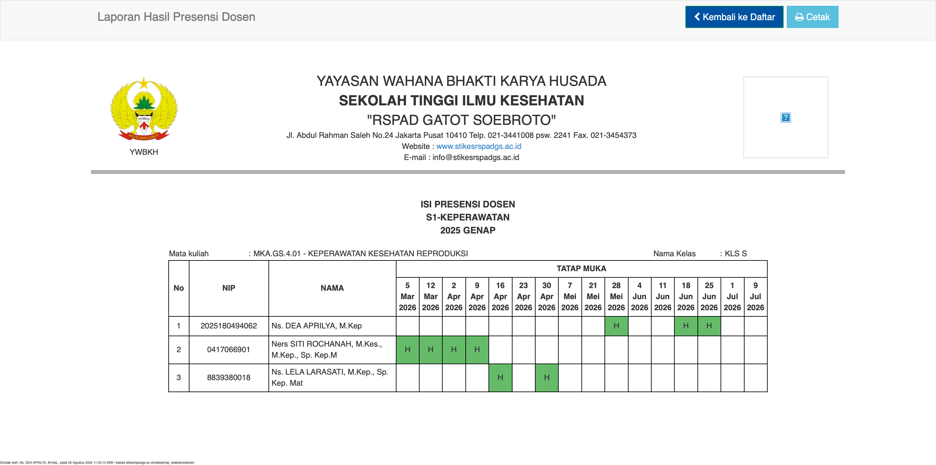Click the Dicetak oleh footer text
This screenshot has height=465, width=936.
pos(97,462)
